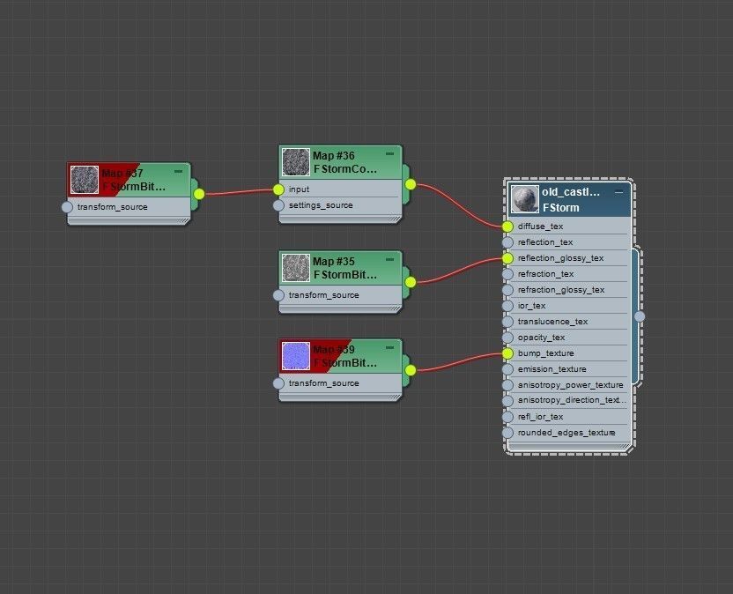Viewport: 733px width, 594px height.
Task: Click the anisotropy_power_texture input socket
Action: point(507,385)
